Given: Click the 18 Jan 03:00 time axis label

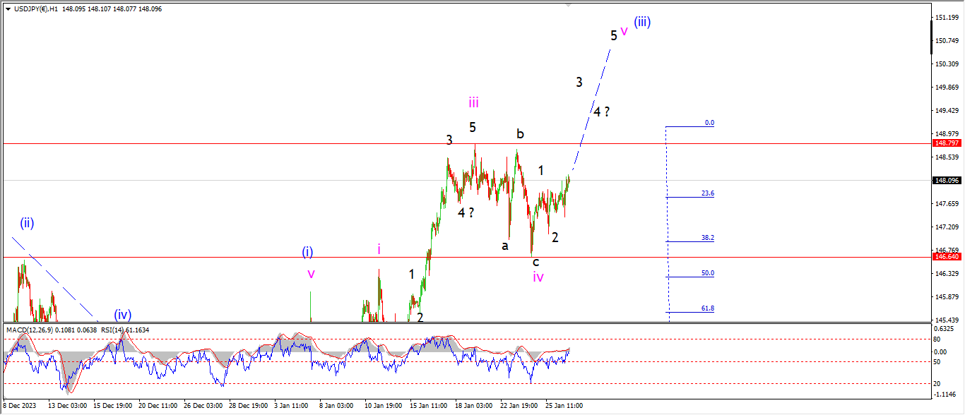Looking at the screenshot, I should [x=475, y=406].
